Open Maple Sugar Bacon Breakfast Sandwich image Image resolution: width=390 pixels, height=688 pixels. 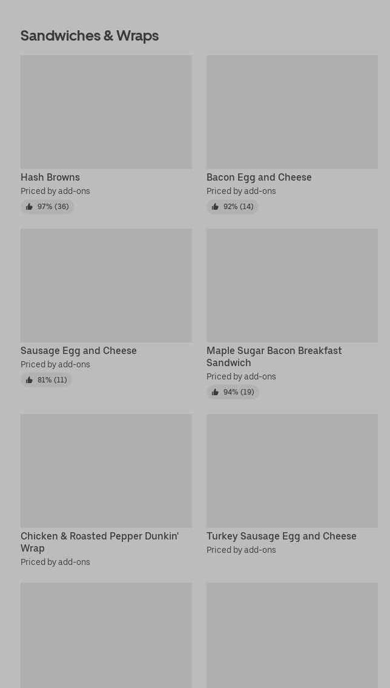click(292, 286)
